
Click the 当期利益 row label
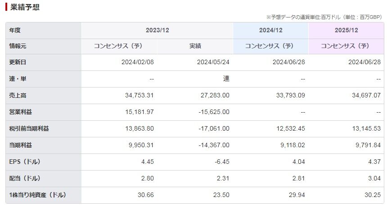point(21,145)
